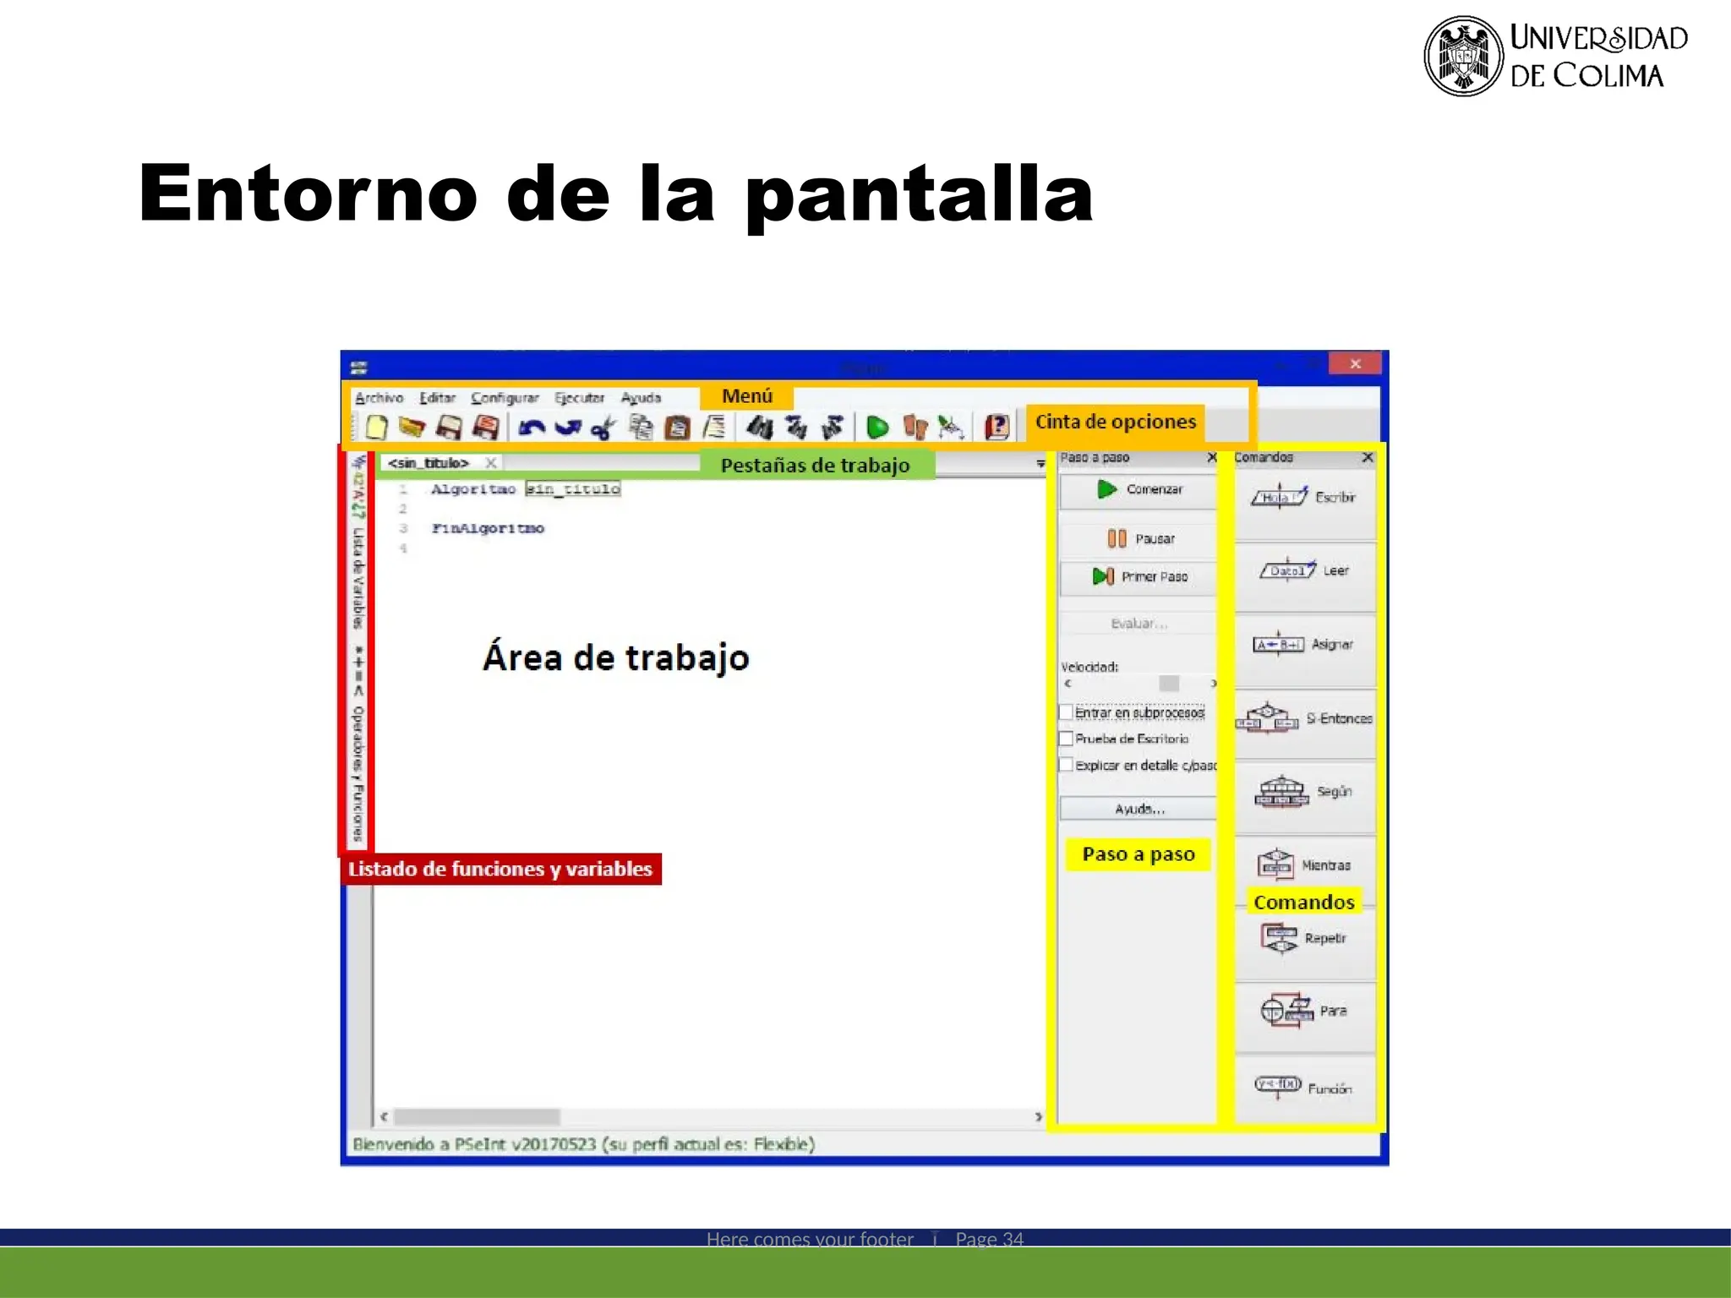Click the FinAlgoritmo code line
Image resolution: width=1731 pixels, height=1298 pixels.
[488, 528]
